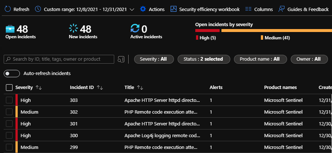Sort by Title using arrows icon
The height and width of the screenshot is (153, 332).
point(140,88)
